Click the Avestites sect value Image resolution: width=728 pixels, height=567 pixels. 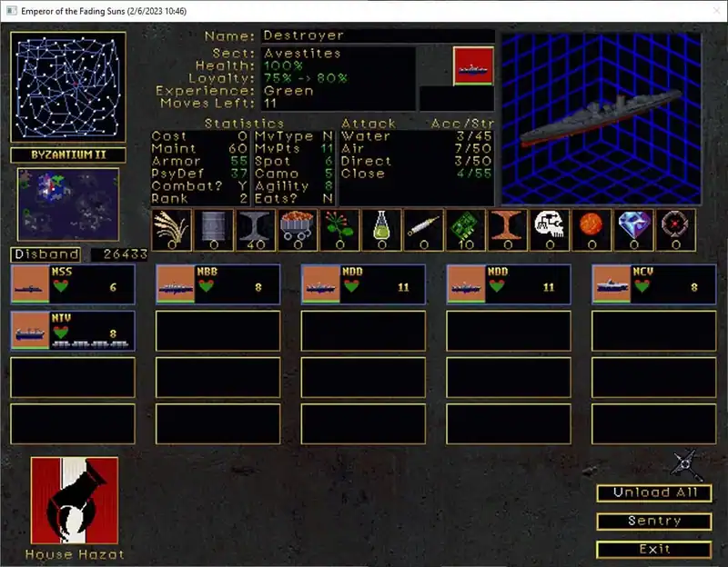pos(303,54)
